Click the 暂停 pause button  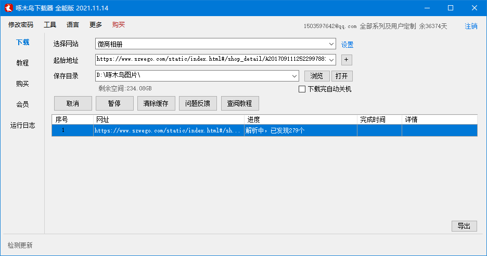click(114, 103)
